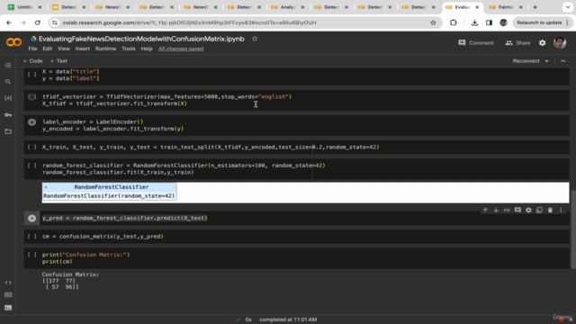Open the Help menu
This screenshot has width=576, height=324.
(146, 49)
